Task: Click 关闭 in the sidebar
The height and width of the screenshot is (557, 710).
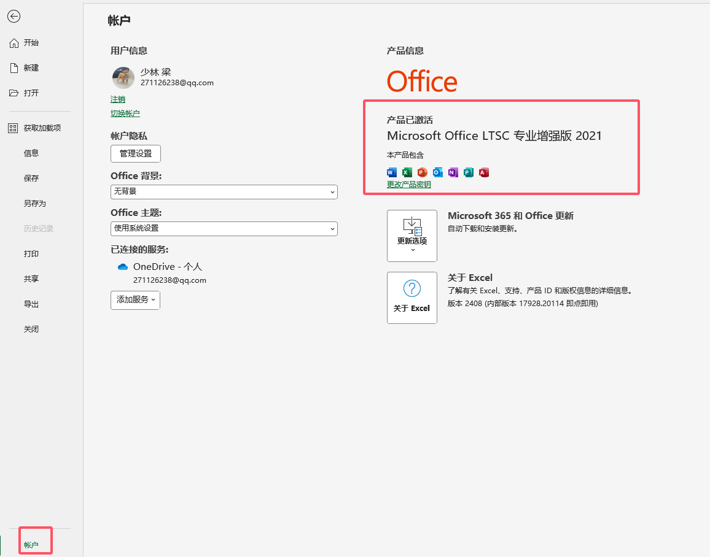Action: pos(31,329)
